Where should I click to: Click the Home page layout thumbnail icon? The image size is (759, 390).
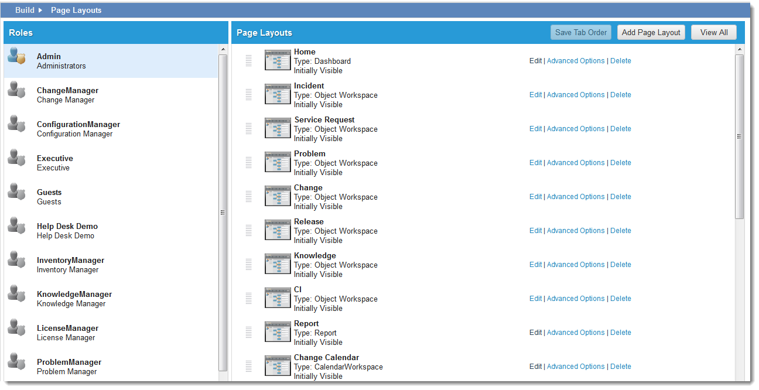[x=278, y=60]
